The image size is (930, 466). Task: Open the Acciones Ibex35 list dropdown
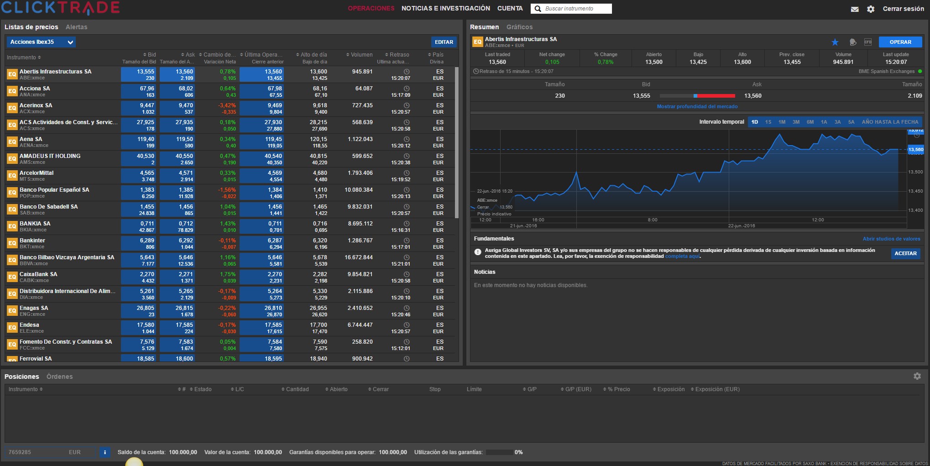pos(41,42)
